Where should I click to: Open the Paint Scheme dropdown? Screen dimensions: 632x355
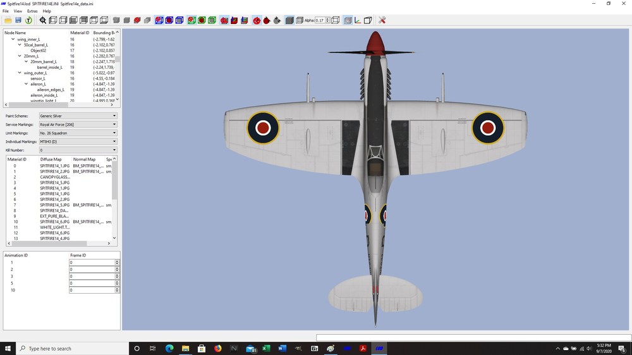pos(78,116)
